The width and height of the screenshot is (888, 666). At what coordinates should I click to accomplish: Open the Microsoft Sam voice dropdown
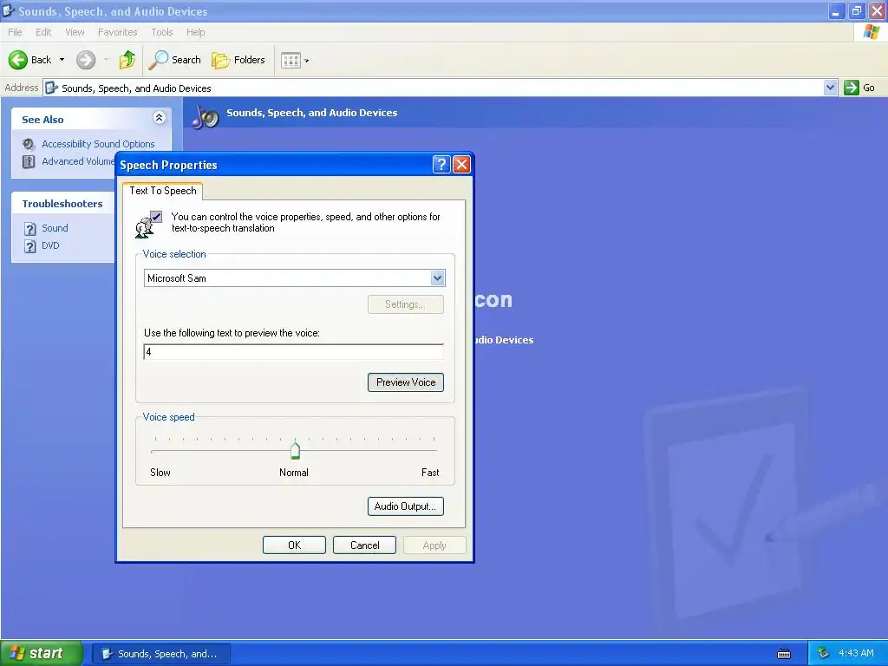437,278
